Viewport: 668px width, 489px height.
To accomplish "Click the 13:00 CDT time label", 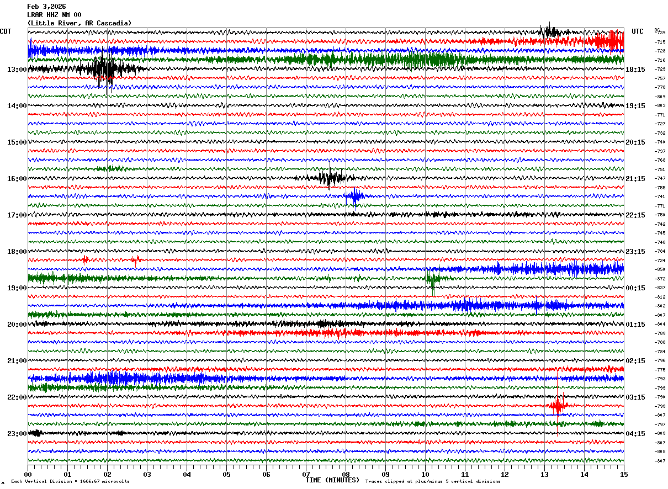I will 17,70.
